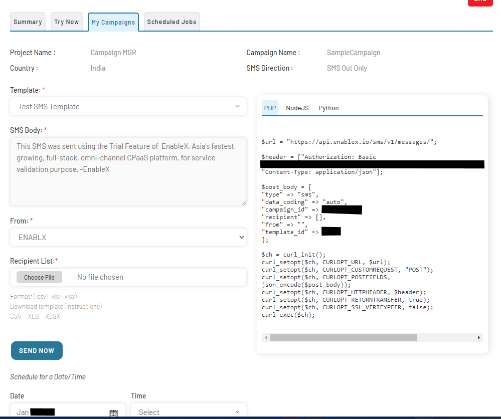Open the Time select dropdown
The height and width of the screenshot is (419, 501).
189,412
